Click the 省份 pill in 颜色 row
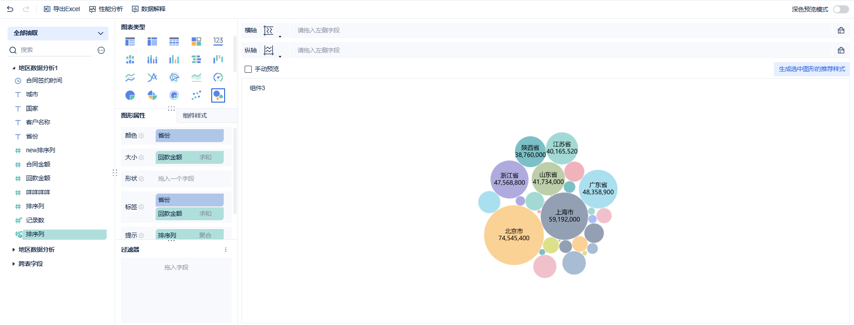Screen dimensions: 854x325 [189, 136]
